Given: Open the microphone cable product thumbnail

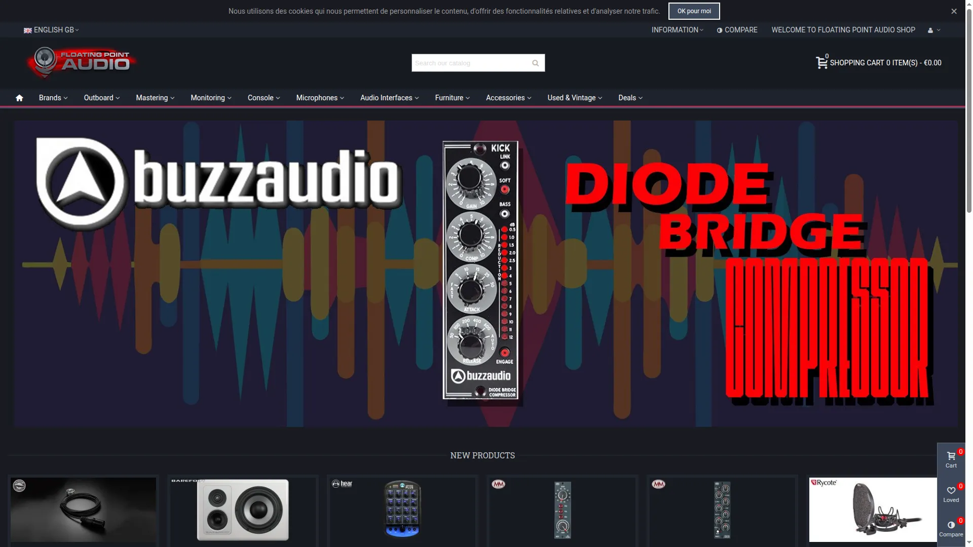Looking at the screenshot, I should tap(83, 510).
